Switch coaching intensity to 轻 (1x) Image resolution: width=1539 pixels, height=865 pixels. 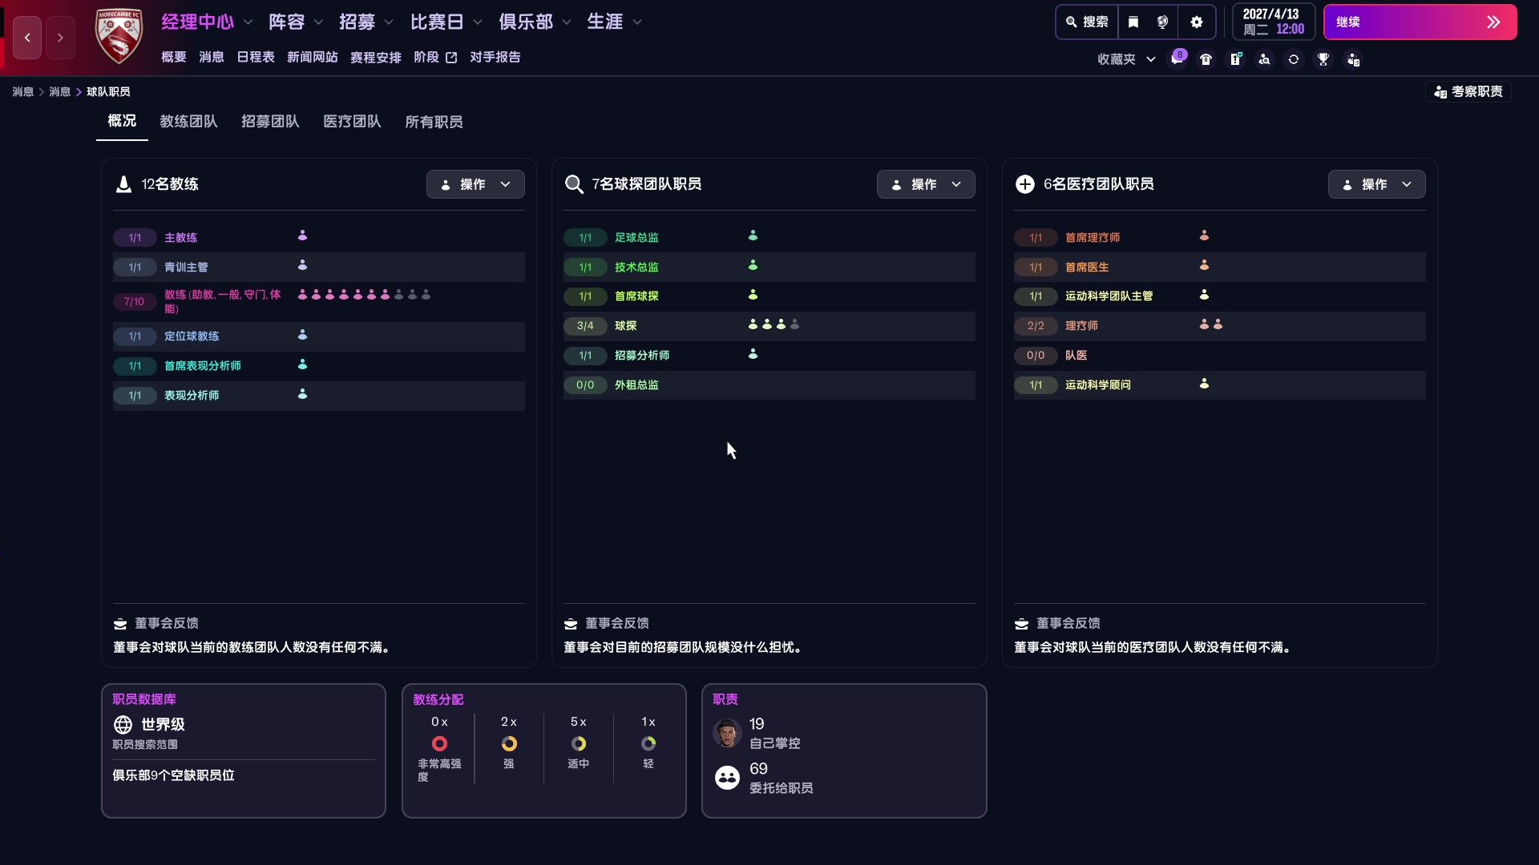[x=648, y=743]
